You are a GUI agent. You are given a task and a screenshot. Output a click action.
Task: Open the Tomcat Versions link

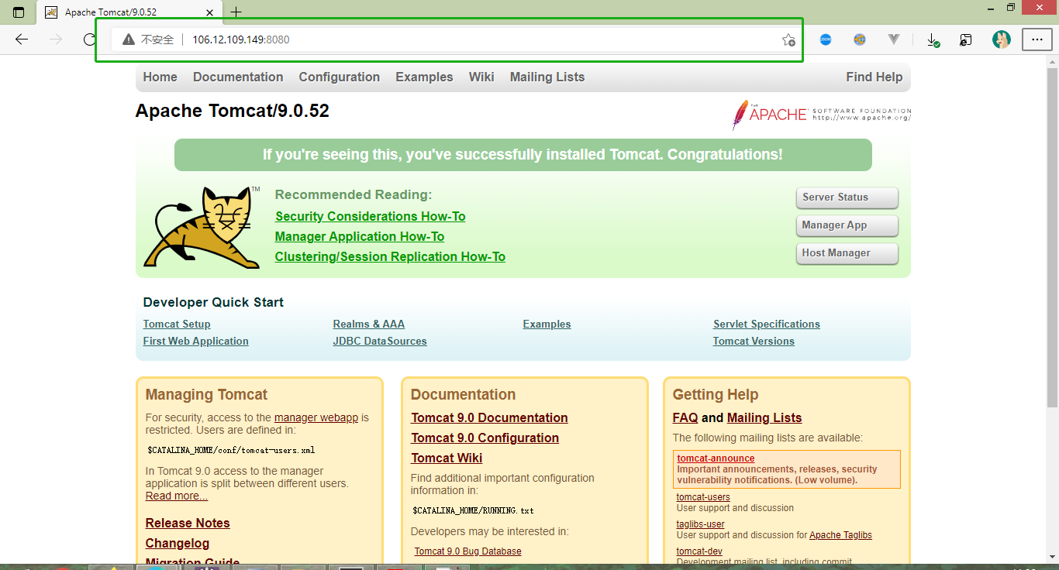pyautogui.click(x=754, y=342)
